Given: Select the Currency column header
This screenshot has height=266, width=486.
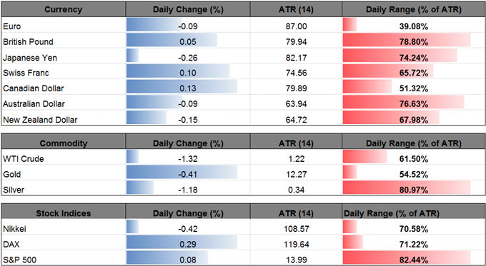Looking at the screenshot, I should 64,9.
